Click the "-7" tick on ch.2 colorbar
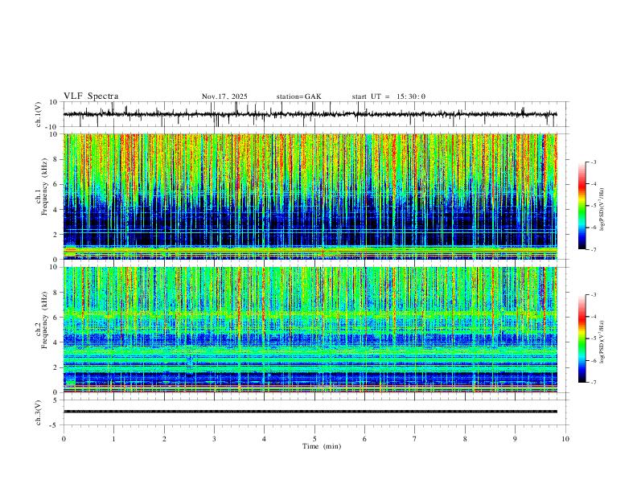 pos(593,383)
